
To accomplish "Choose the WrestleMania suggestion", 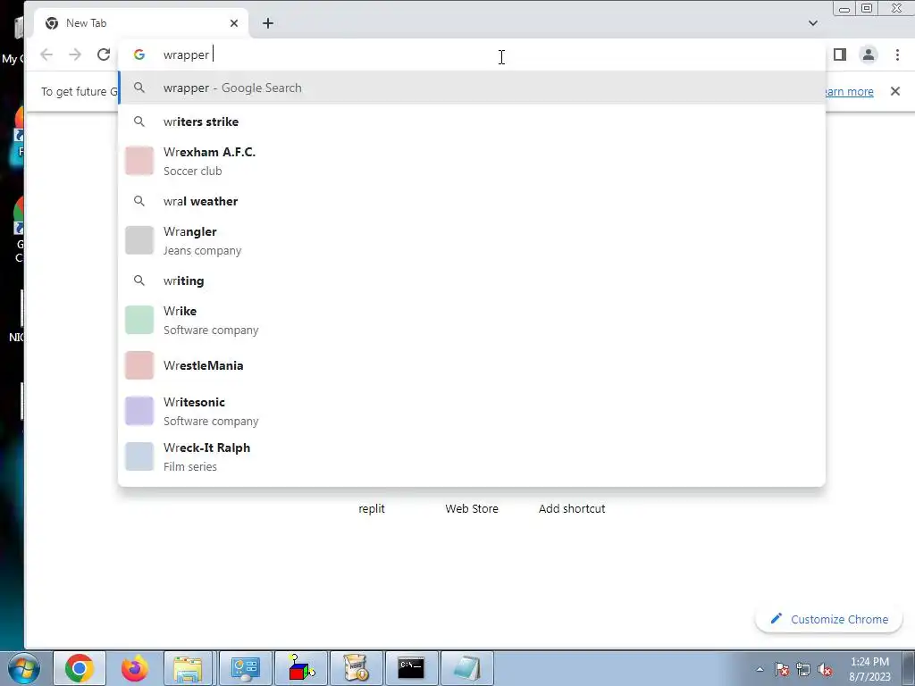I will coord(472,365).
